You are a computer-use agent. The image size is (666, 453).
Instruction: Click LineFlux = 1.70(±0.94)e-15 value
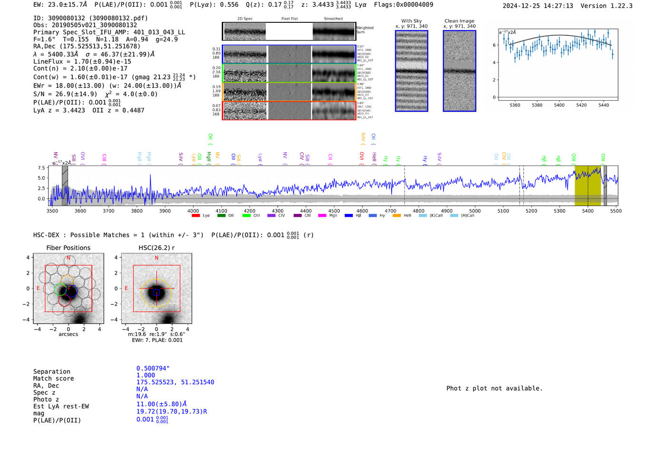(x=82, y=61)
